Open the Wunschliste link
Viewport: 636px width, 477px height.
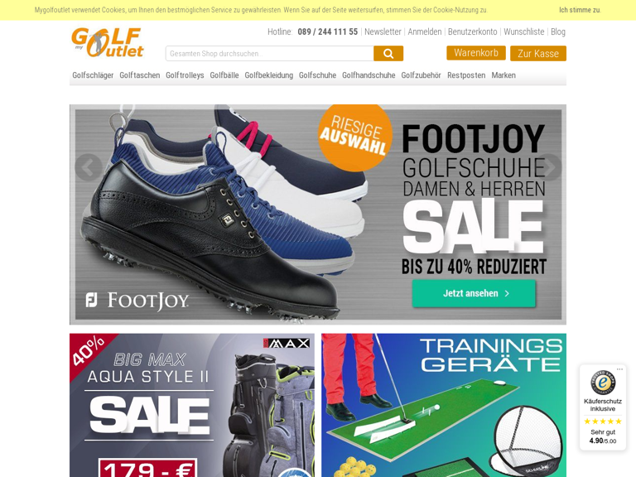523,31
